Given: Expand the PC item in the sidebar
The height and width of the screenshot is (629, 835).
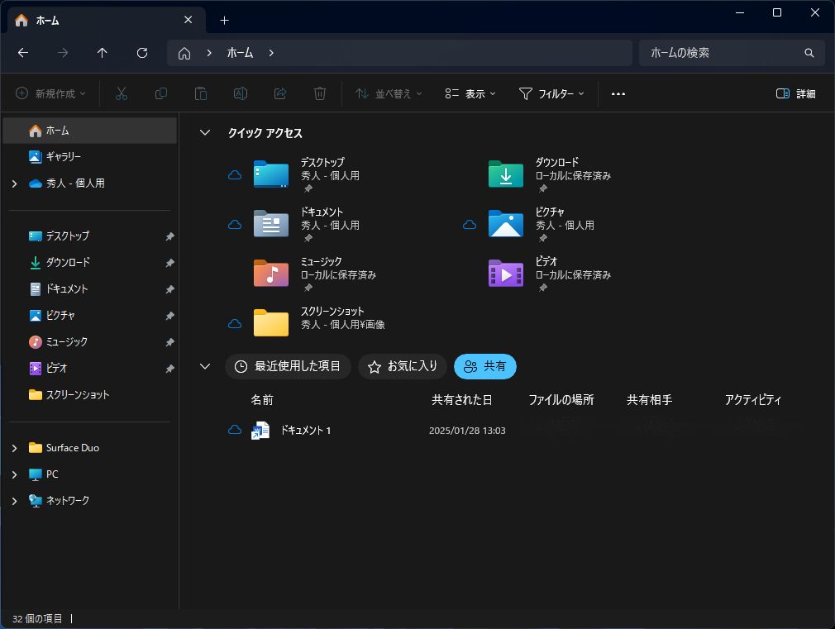Looking at the screenshot, I should click(x=13, y=474).
